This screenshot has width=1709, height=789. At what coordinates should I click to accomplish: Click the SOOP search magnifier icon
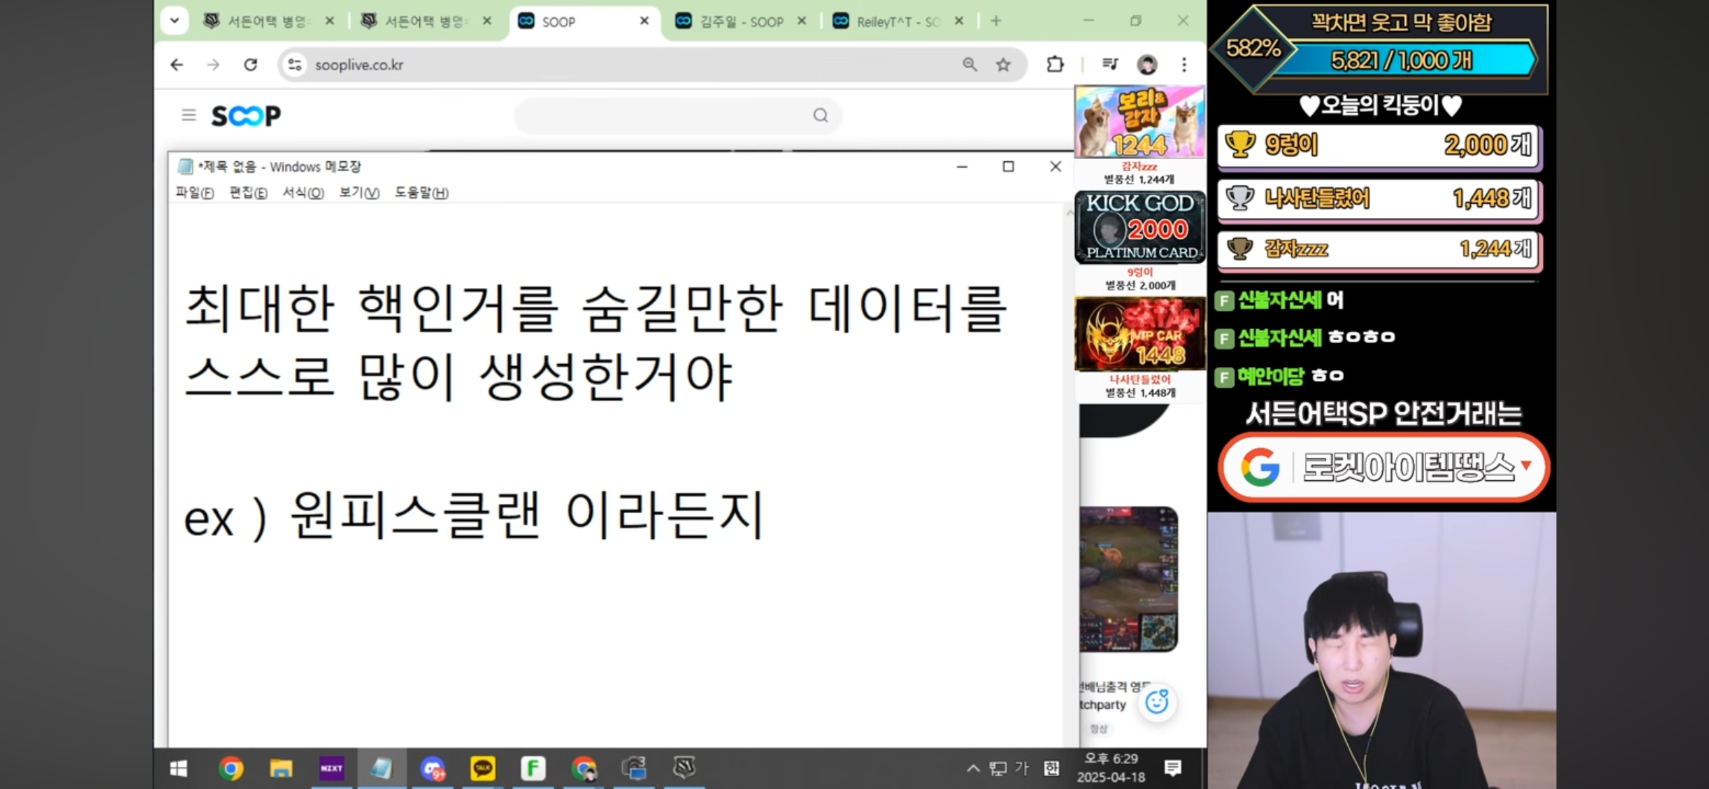tap(820, 116)
